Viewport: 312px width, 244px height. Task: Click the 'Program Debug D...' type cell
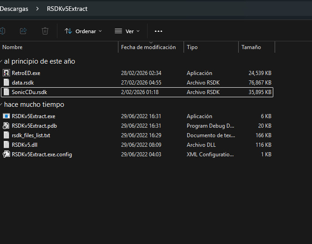coord(210,126)
